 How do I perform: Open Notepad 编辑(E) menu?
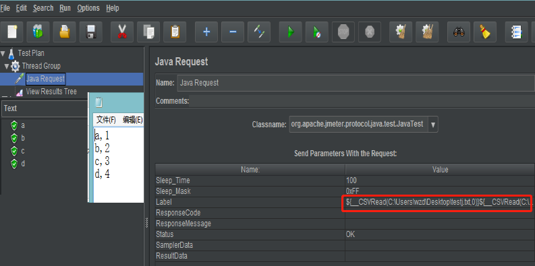pyautogui.click(x=133, y=120)
